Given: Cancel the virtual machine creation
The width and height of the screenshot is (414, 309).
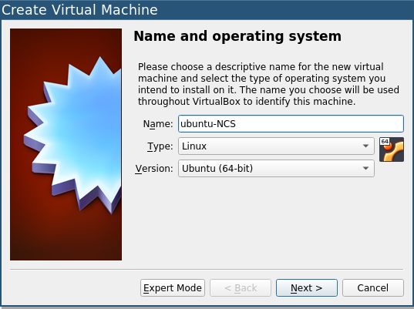Looking at the screenshot, I should click(x=373, y=287).
